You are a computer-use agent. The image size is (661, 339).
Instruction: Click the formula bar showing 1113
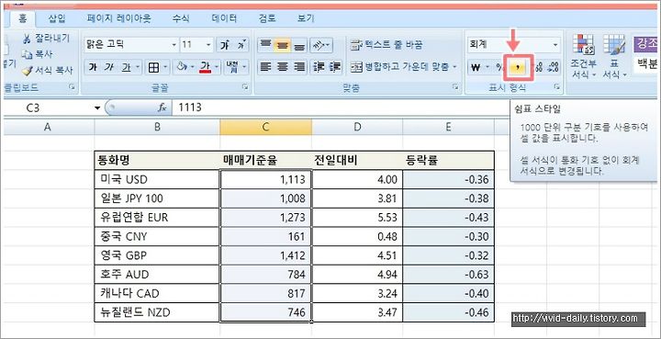click(340, 107)
